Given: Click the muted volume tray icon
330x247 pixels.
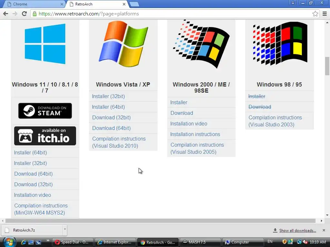Looking at the screenshot, I should 305,242.
